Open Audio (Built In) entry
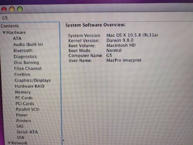Image resolution: width=193 pixels, height=145 pixels. [x=28, y=44]
